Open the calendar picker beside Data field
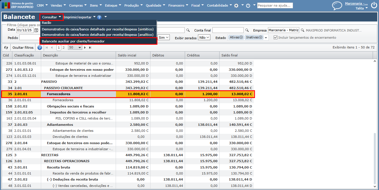The width and height of the screenshot is (379, 190). click(x=36, y=30)
